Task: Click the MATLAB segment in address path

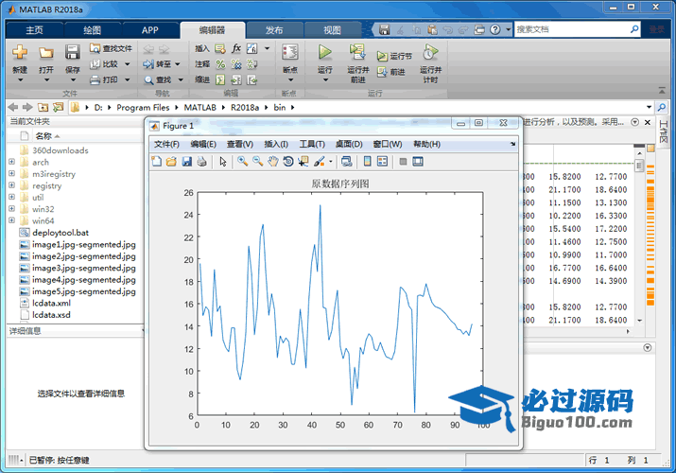Action: point(200,107)
